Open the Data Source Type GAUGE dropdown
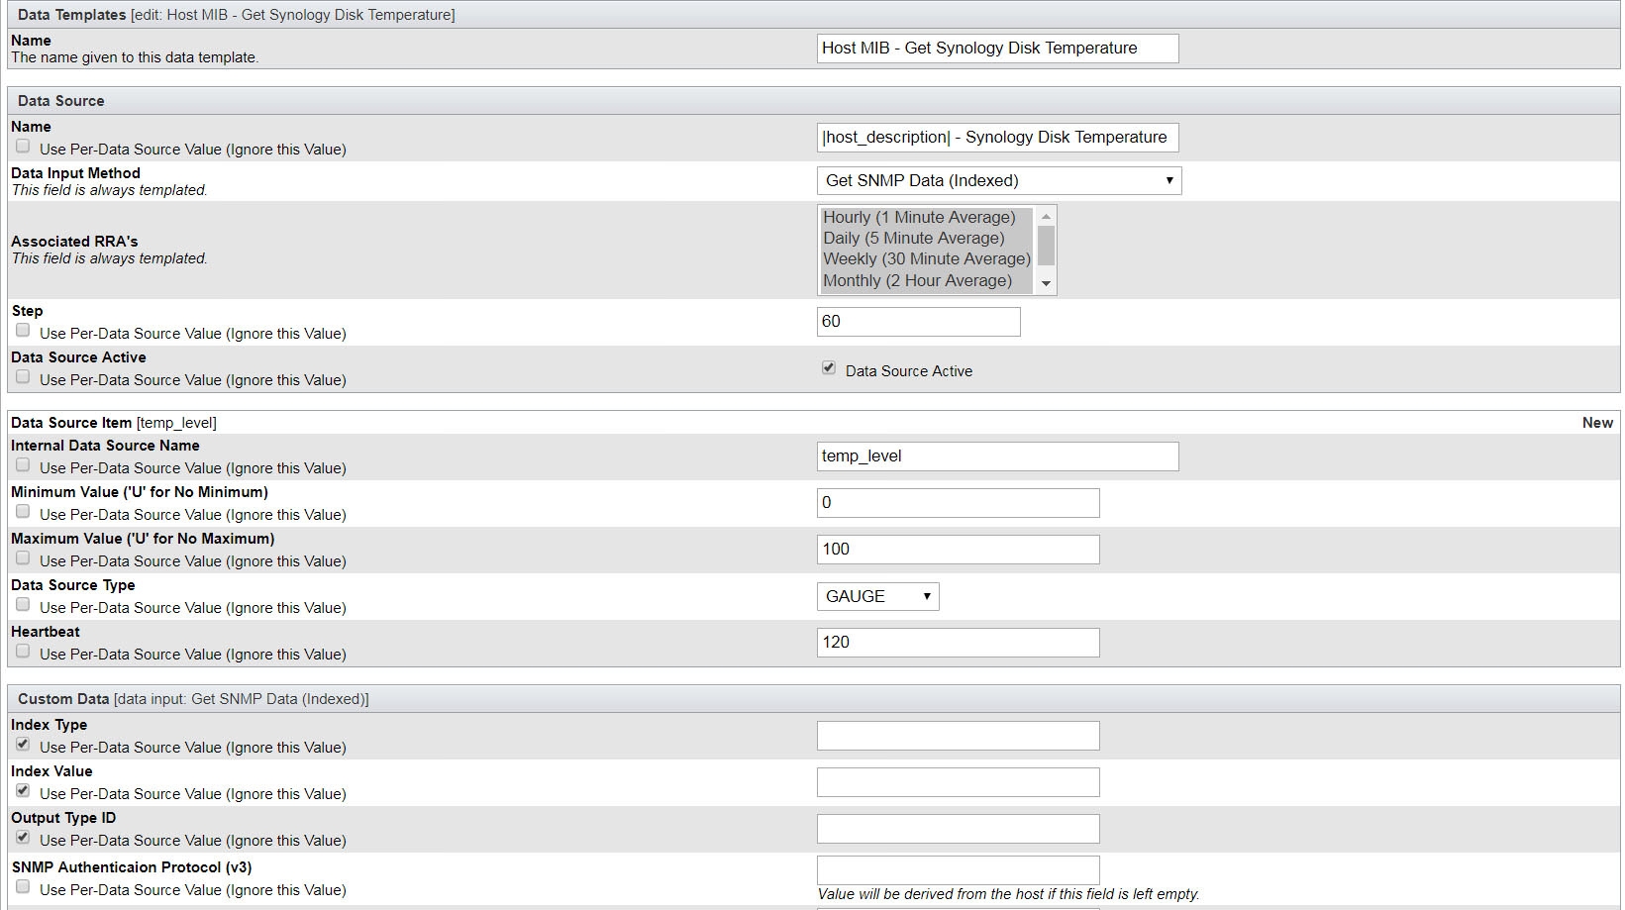This screenshot has height=910, width=1625. click(877, 596)
